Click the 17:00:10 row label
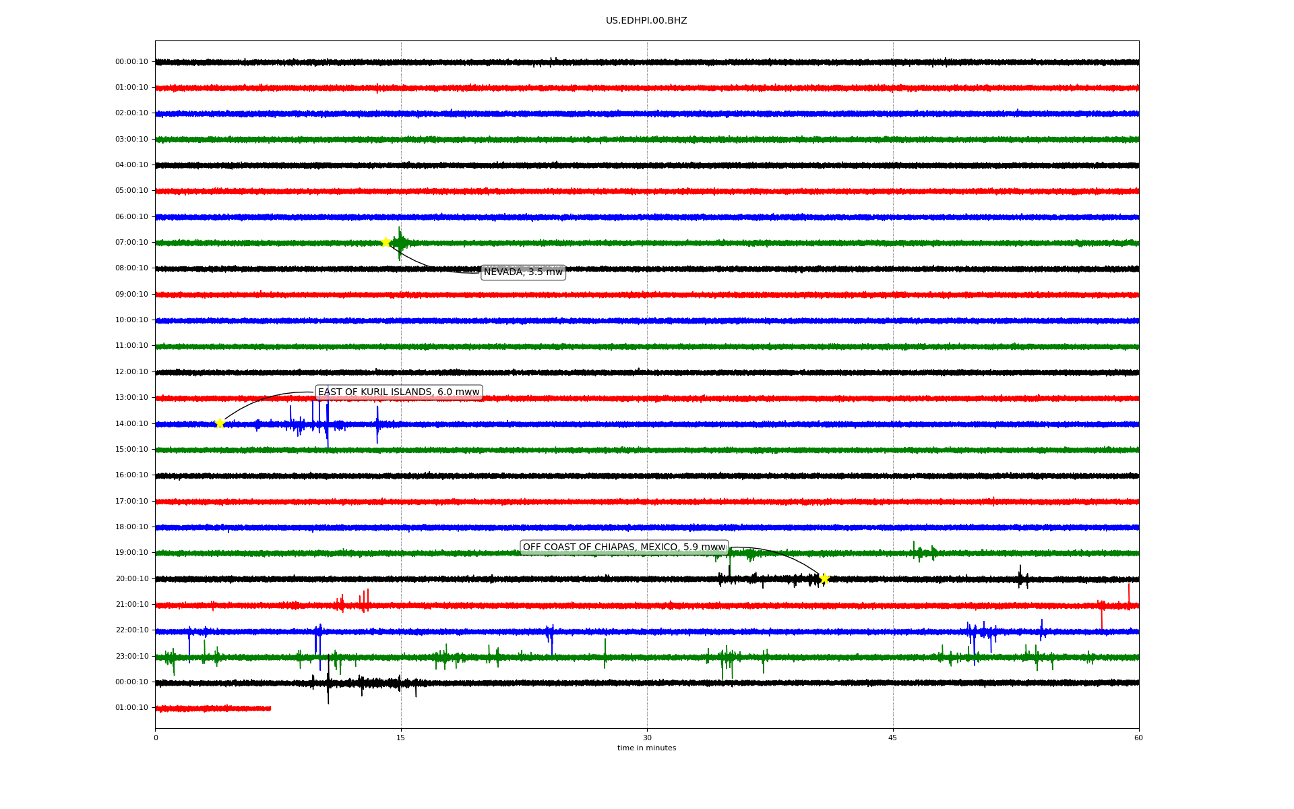1294x809 pixels. [x=131, y=502]
